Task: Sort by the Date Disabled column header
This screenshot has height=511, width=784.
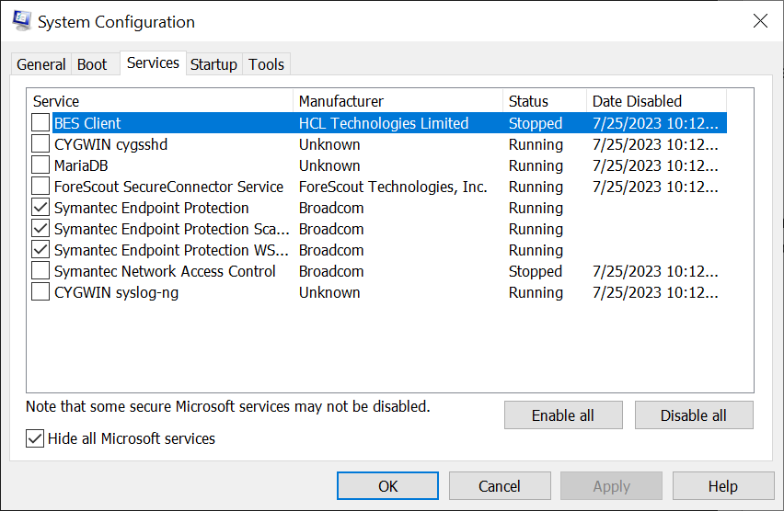Action: (656, 101)
